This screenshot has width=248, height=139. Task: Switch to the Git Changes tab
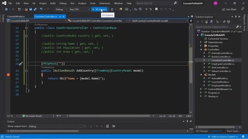[202, 131]
